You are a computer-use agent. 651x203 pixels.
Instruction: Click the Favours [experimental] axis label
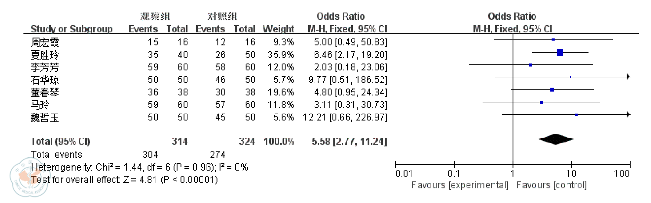coord(460,185)
